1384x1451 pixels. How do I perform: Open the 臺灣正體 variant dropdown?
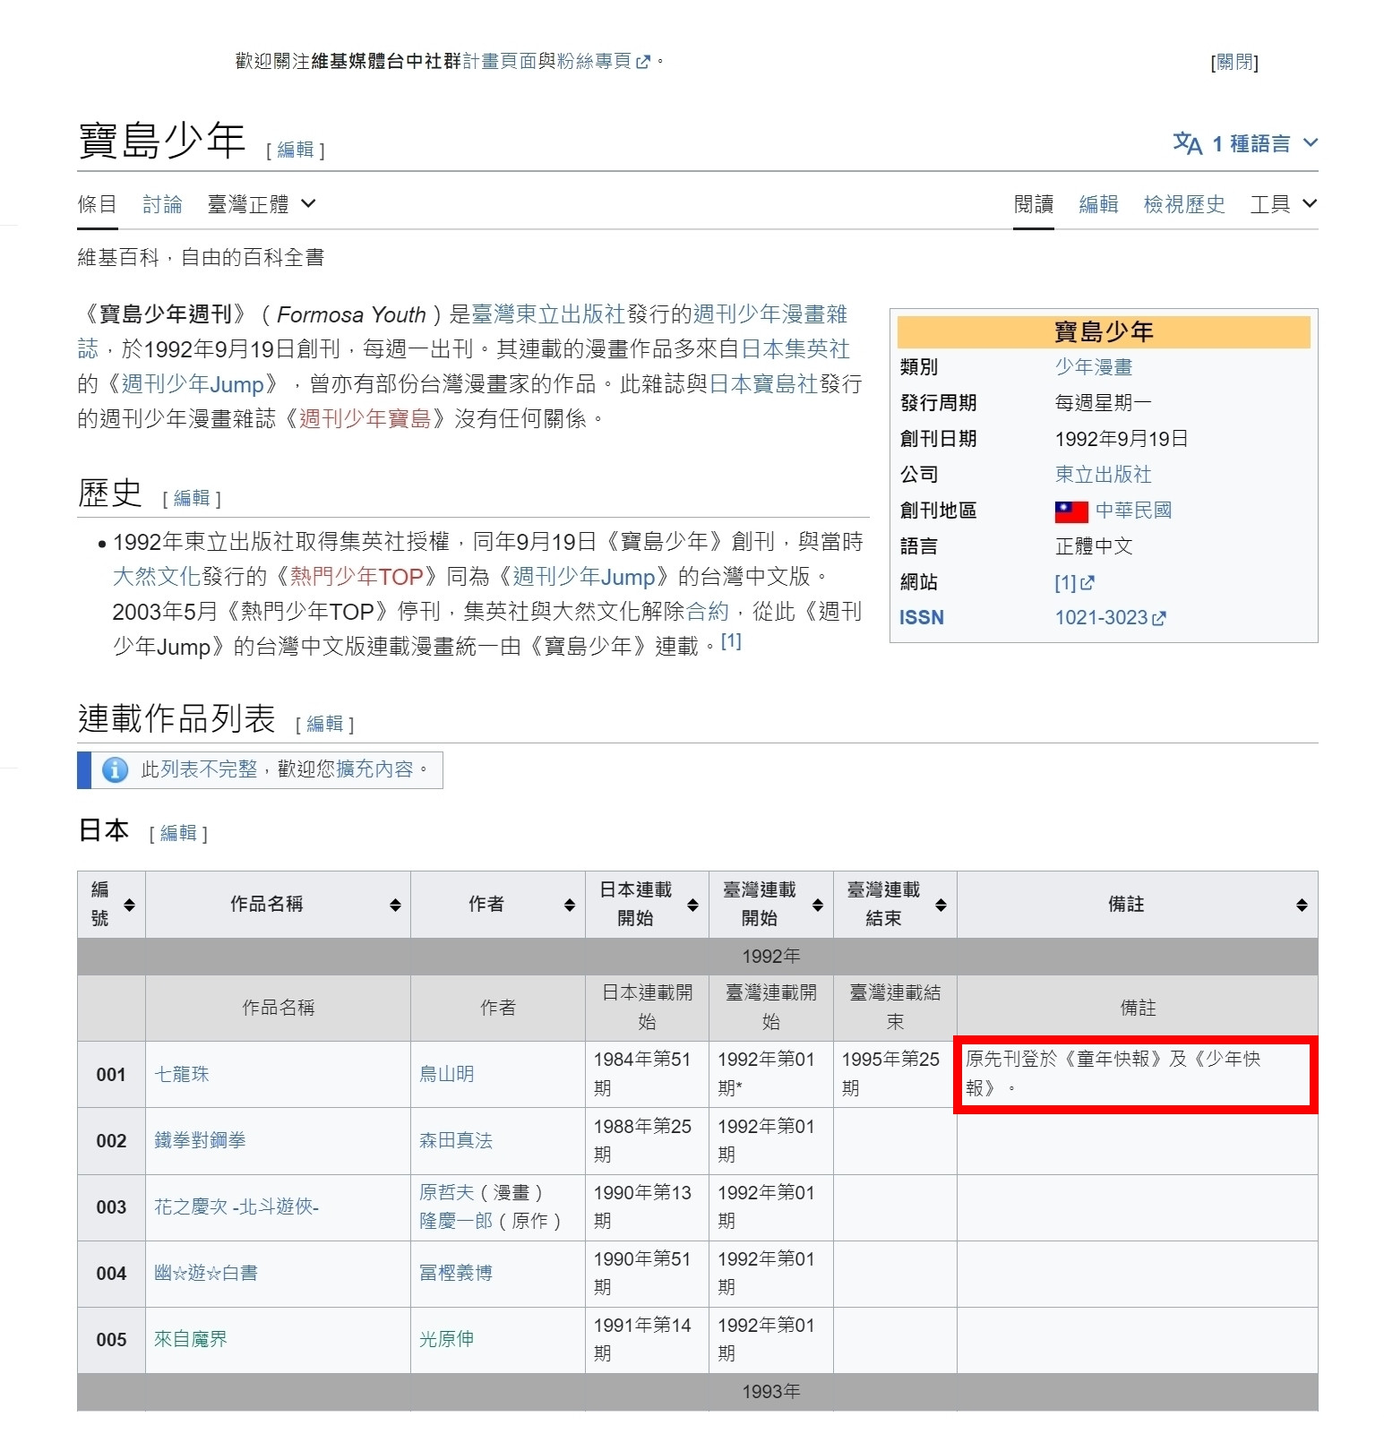[262, 204]
